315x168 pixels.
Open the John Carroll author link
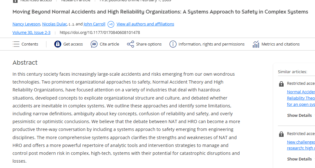94,24
